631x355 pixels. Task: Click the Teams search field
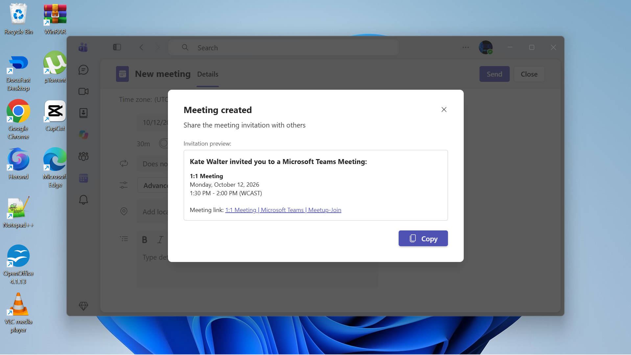284,48
